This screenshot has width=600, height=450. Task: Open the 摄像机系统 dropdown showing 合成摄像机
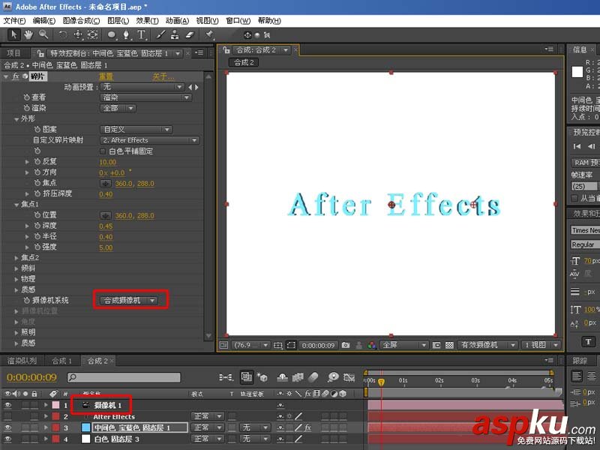128,301
